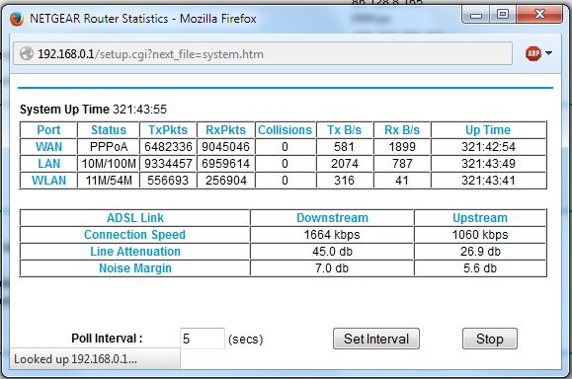Select the WLAN port cell

(x=48, y=181)
